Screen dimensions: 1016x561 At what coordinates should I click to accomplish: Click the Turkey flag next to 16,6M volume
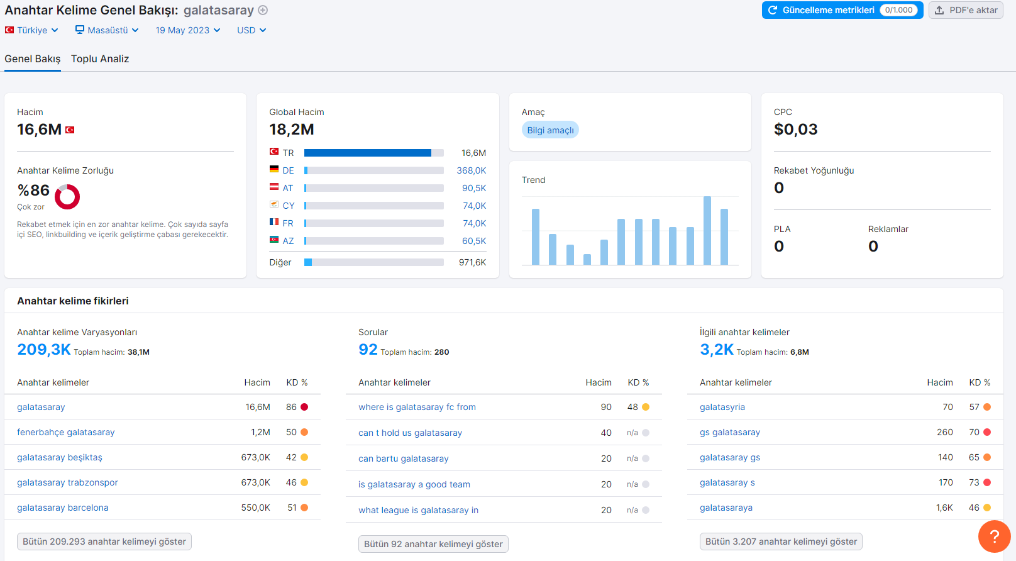[x=70, y=130]
